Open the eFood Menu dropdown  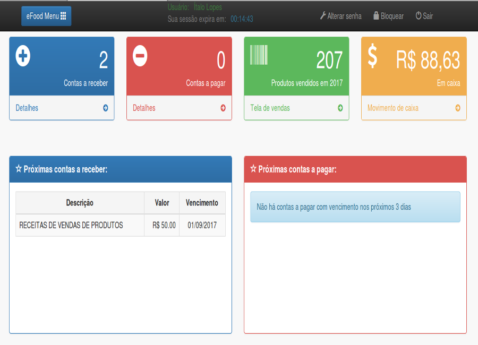(46, 16)
